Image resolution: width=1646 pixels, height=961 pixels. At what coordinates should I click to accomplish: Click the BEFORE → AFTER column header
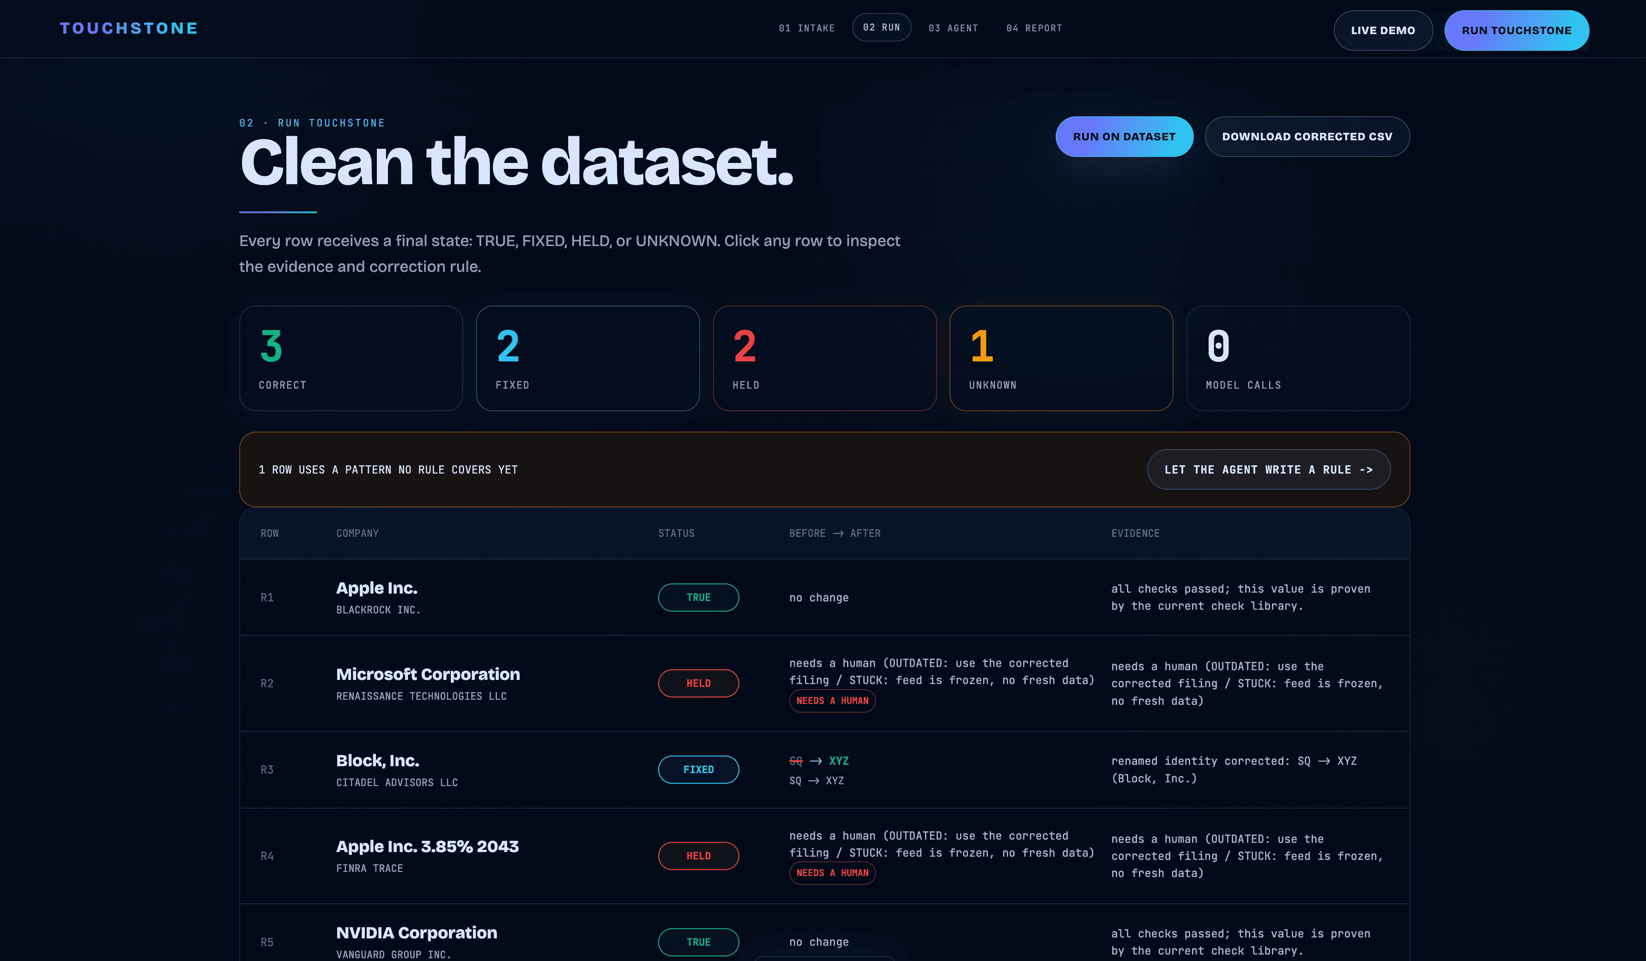835,534
